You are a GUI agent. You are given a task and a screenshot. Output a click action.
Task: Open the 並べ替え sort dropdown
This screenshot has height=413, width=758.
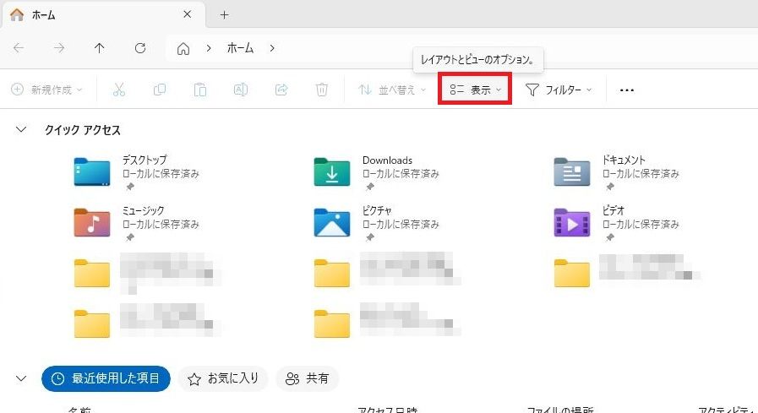click(x=392, y=90)
